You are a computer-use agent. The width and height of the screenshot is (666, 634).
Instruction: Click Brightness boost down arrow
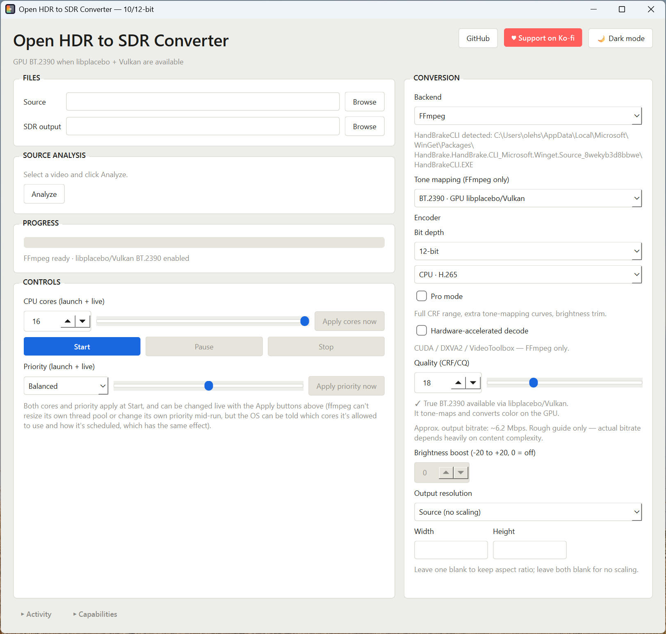(x=461, y=472)
